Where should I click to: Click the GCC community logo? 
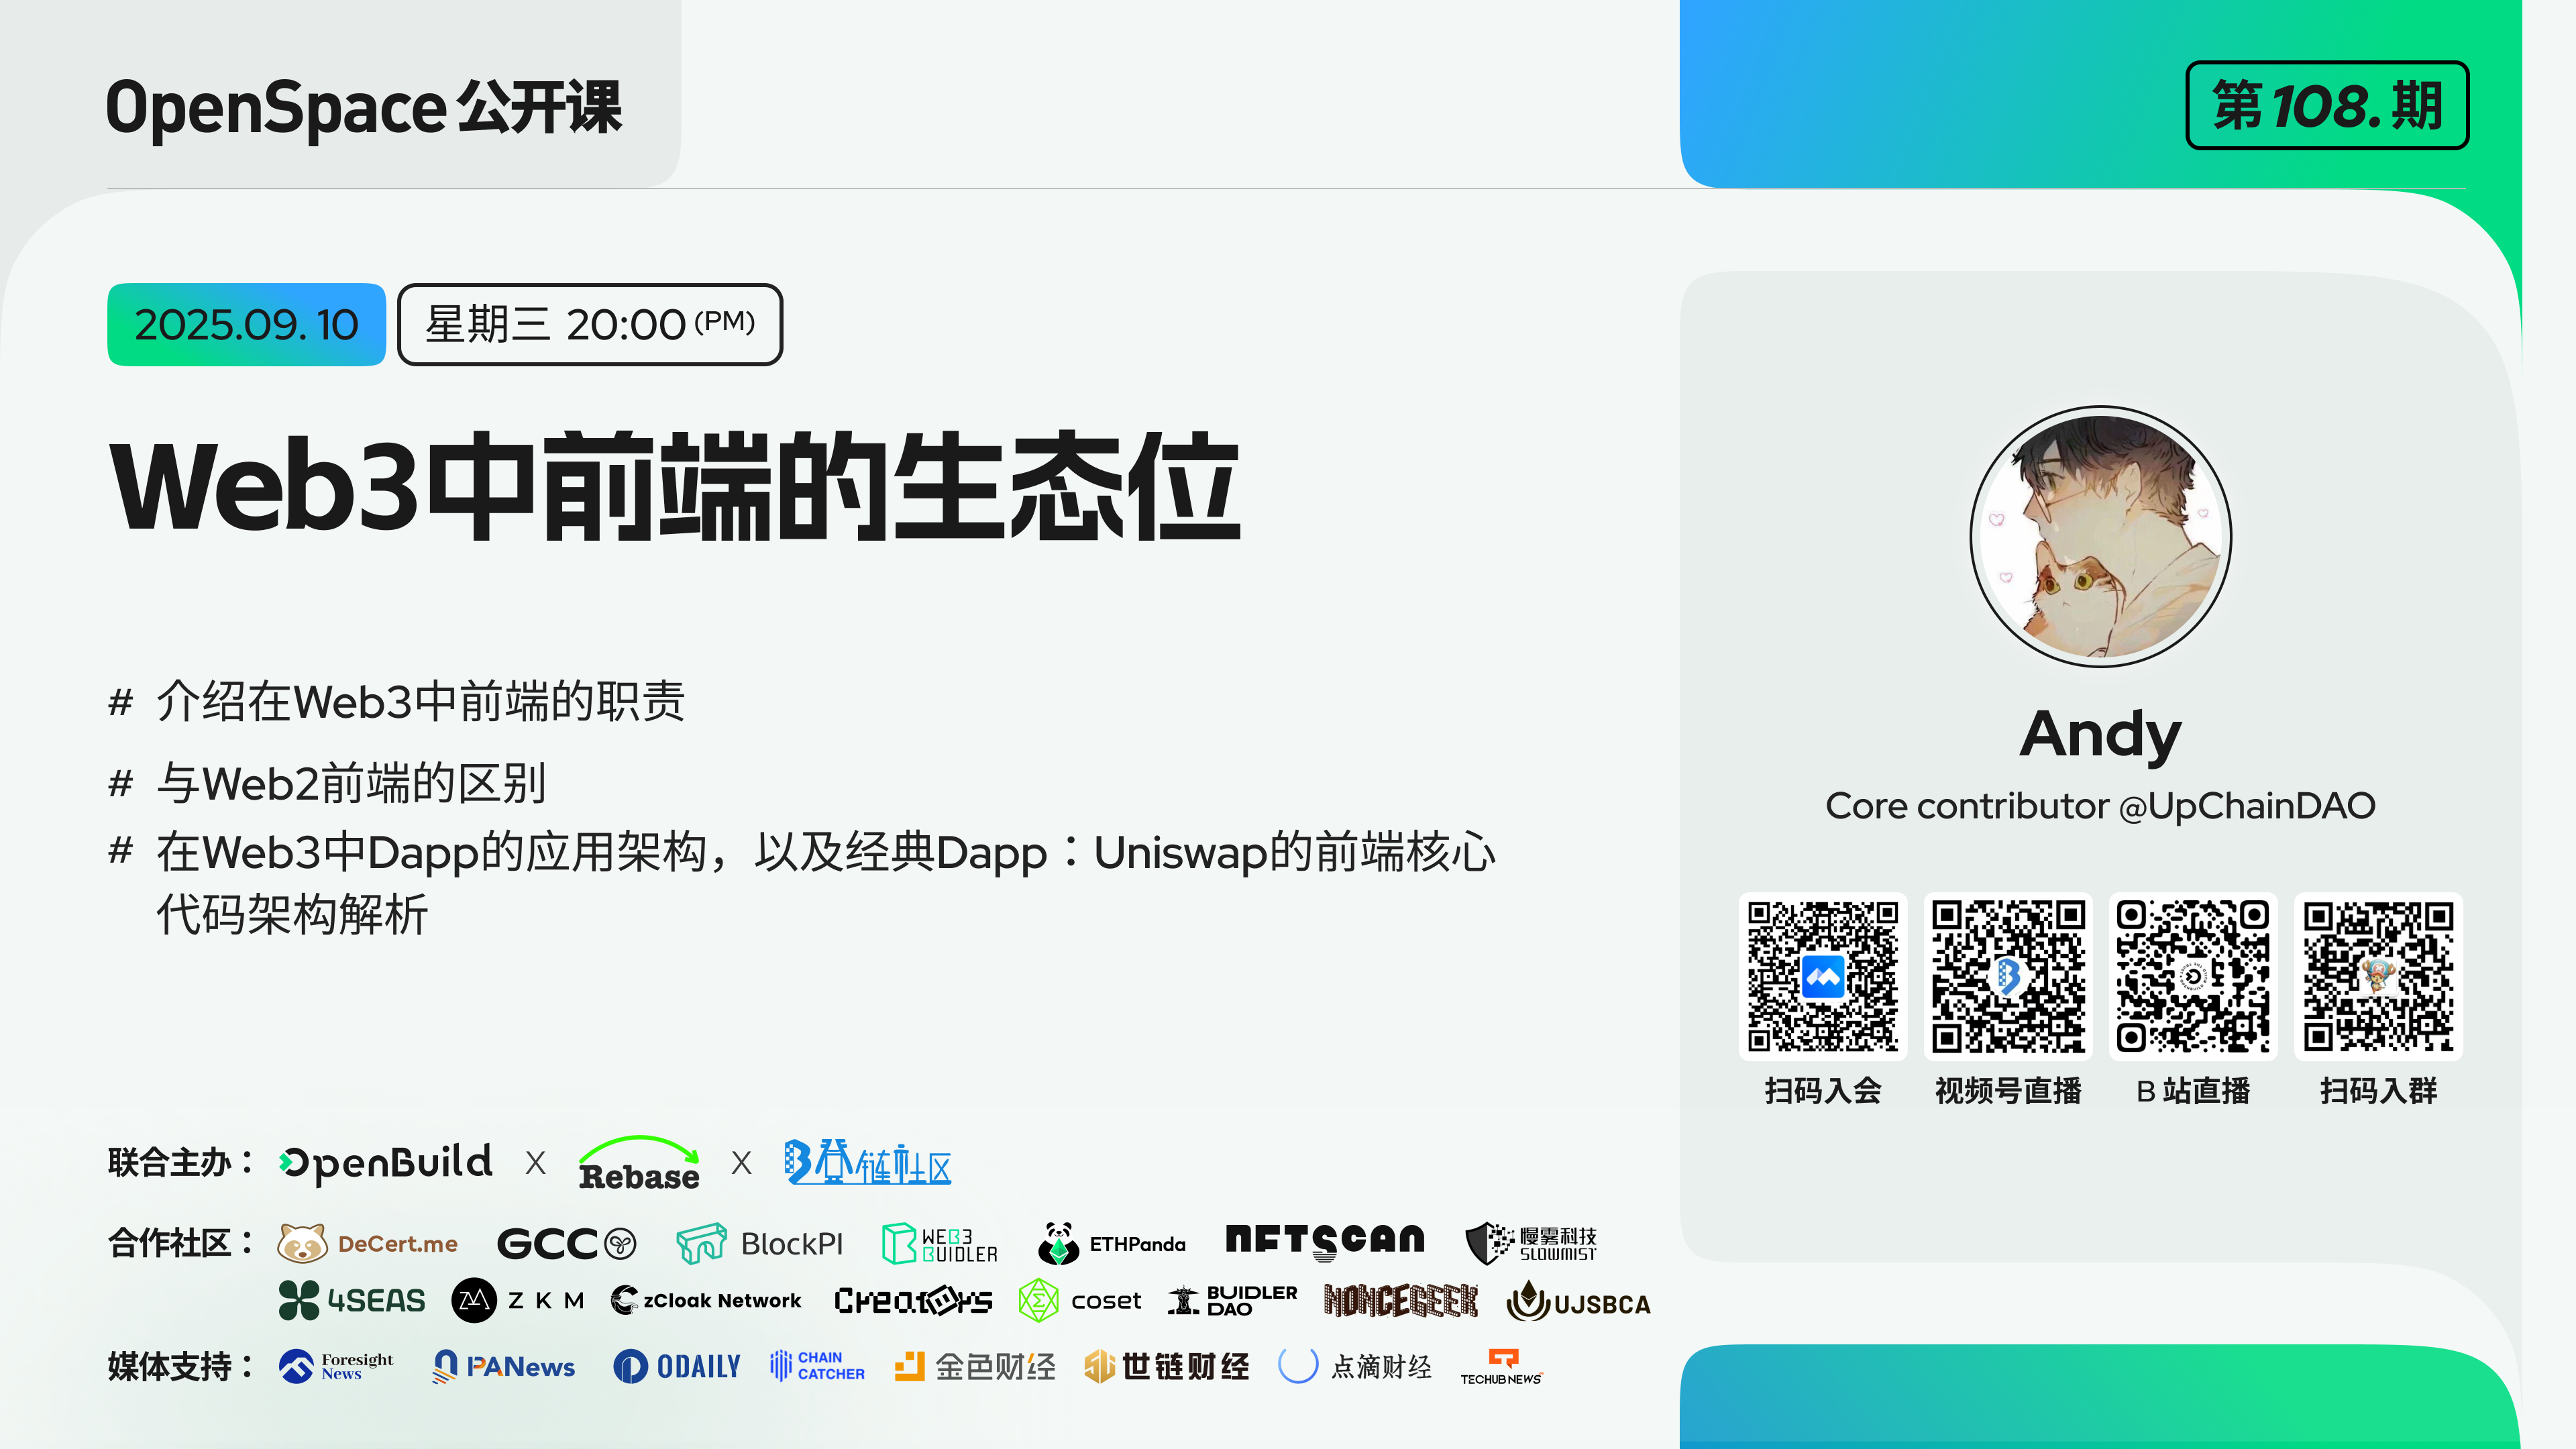[566, 1244]
